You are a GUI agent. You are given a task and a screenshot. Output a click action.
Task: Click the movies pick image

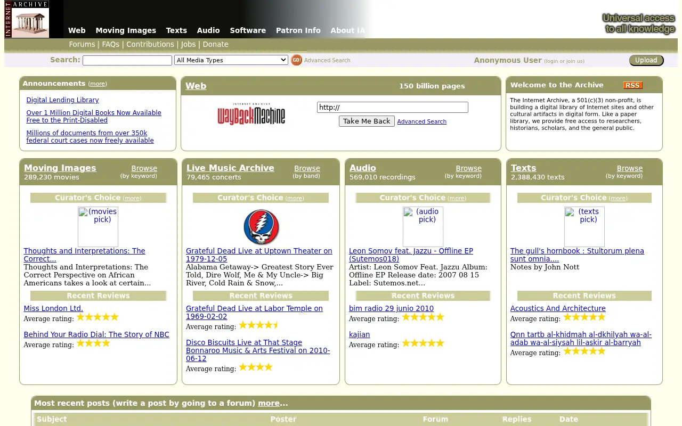(x=98, y=226)
